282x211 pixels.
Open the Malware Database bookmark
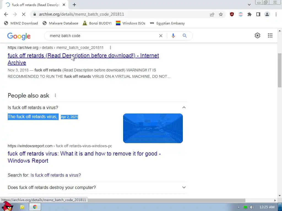[x=60, y=23]
